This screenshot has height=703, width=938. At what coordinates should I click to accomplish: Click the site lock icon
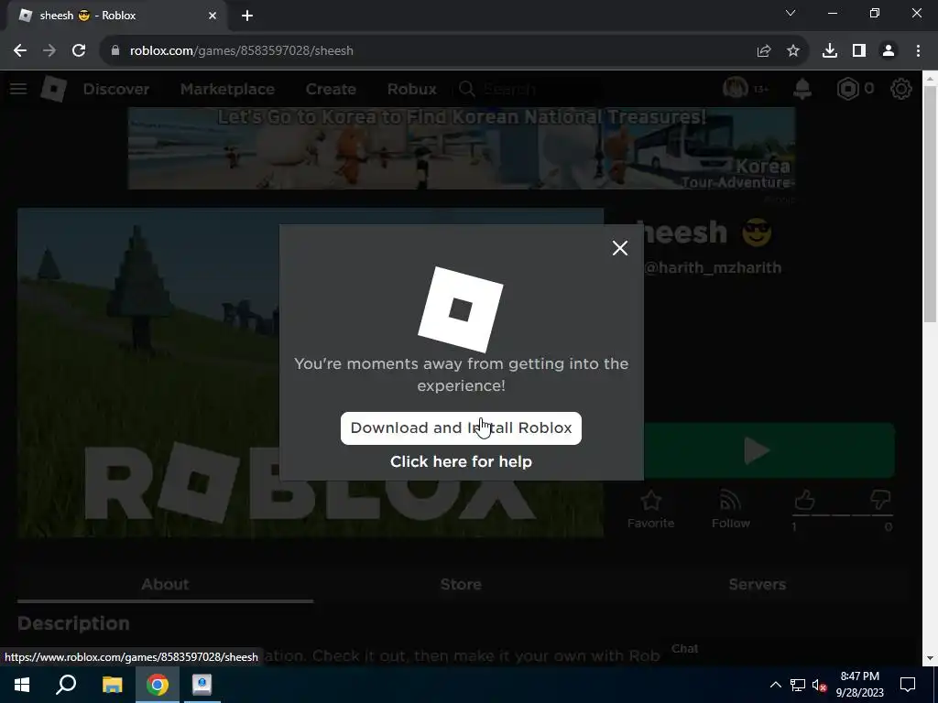point(115,51)
